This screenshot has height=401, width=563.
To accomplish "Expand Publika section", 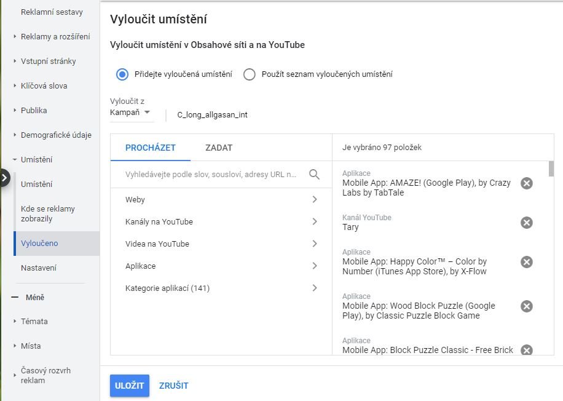I will coord(15,110).
